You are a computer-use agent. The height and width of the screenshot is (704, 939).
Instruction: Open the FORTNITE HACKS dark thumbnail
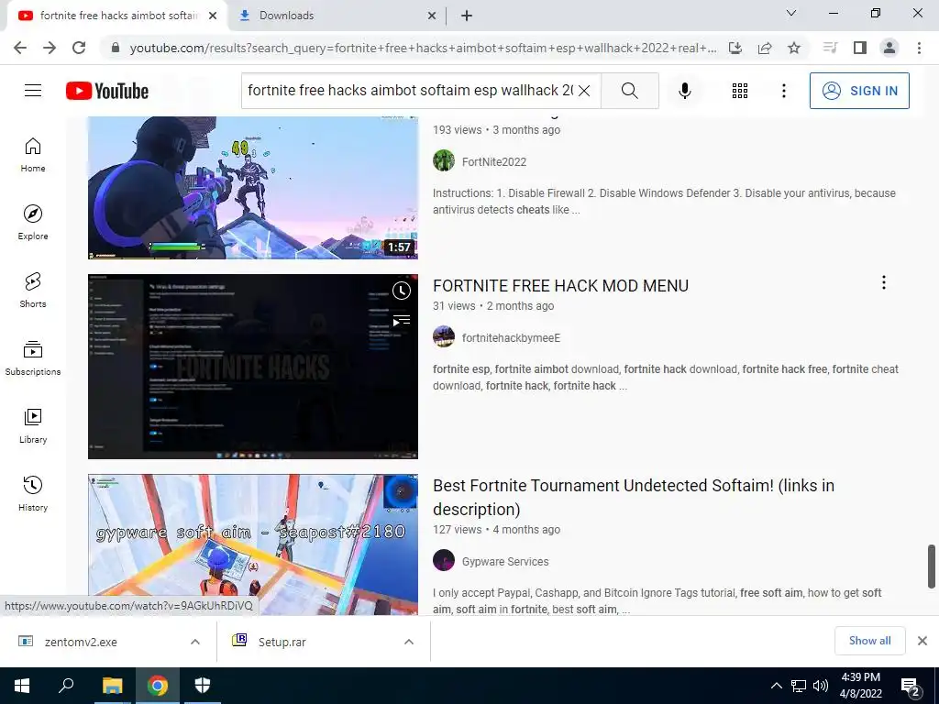tap(253, 367)
